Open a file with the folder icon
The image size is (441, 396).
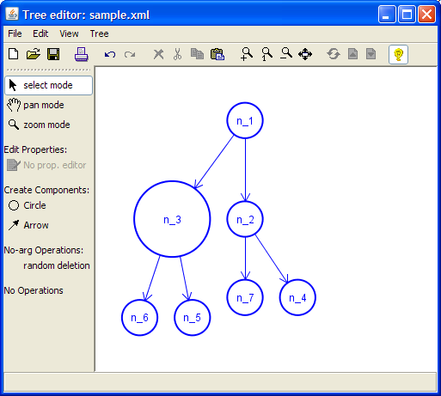click(34, 54)
